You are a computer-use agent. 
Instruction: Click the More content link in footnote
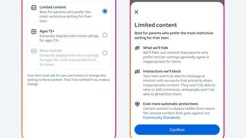click(x=52, y=80)
